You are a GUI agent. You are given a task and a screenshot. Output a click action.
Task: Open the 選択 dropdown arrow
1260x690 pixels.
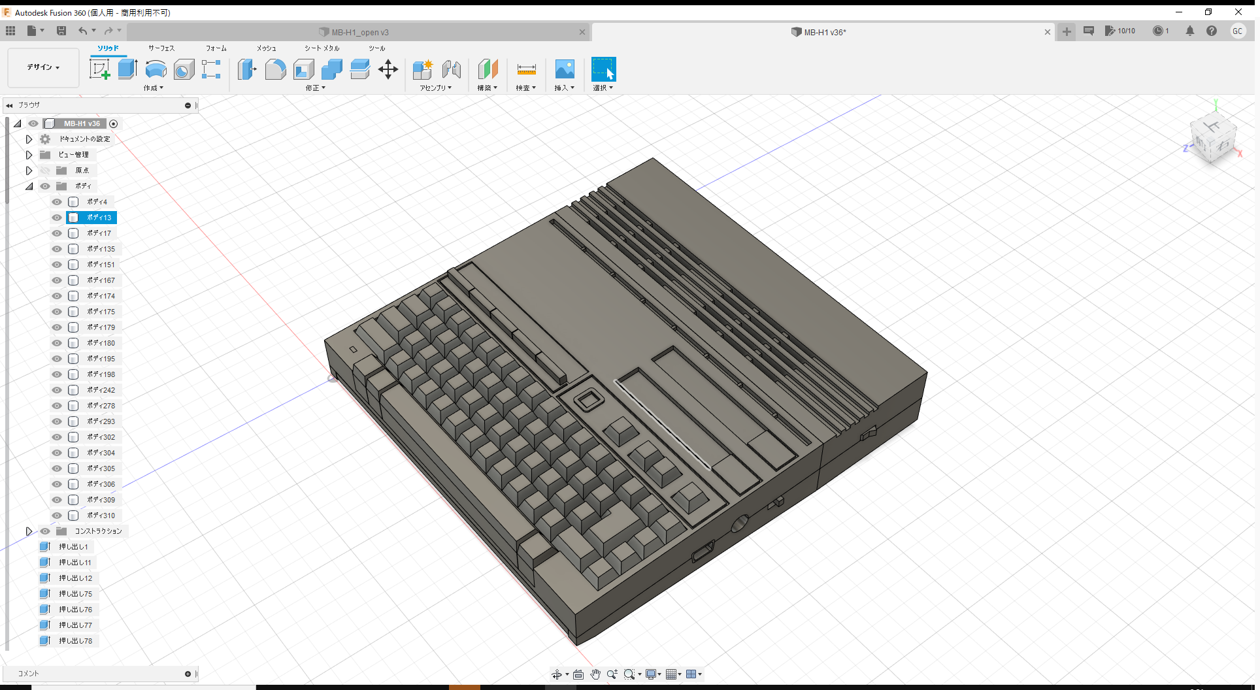pyautogui.click(x=612, y=88)
